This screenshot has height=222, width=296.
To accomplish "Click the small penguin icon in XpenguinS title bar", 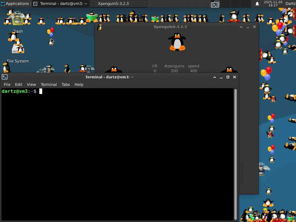I will (x=99, y=27).
